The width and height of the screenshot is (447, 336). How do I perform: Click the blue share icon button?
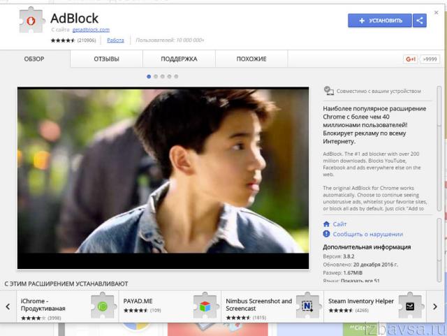point(420,20)
